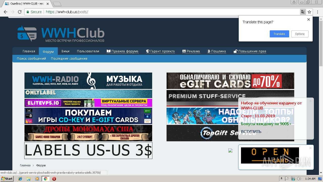Open the Дропы Мономаха США banner
Screen dimensions: 323x182
88,133
